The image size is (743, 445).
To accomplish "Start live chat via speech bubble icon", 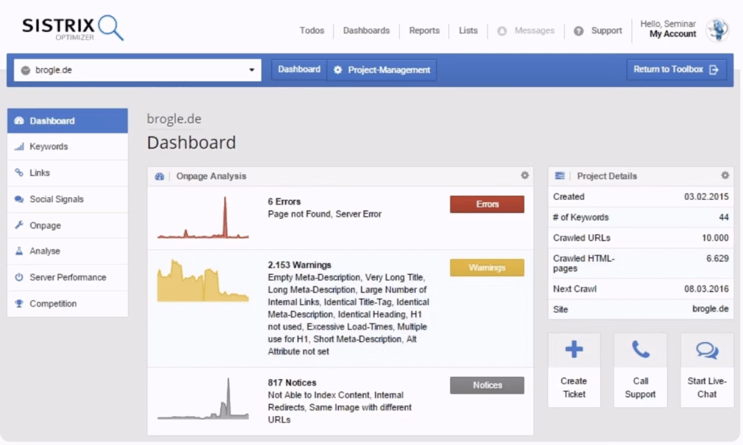I will click(x=707, y=350).
